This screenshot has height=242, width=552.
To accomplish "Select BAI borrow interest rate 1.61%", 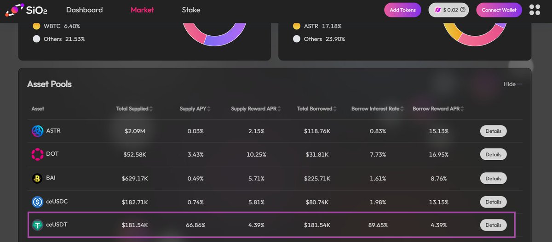I will pyautogui.click(x=378, y=178).
